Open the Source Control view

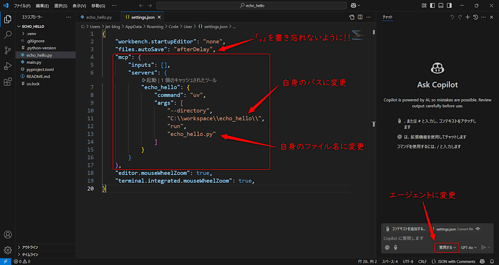(x=7, y=50)
